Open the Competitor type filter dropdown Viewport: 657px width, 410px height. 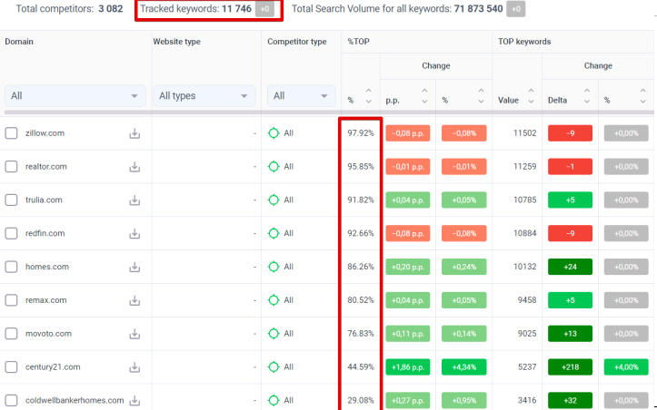(x=299, y=96)
